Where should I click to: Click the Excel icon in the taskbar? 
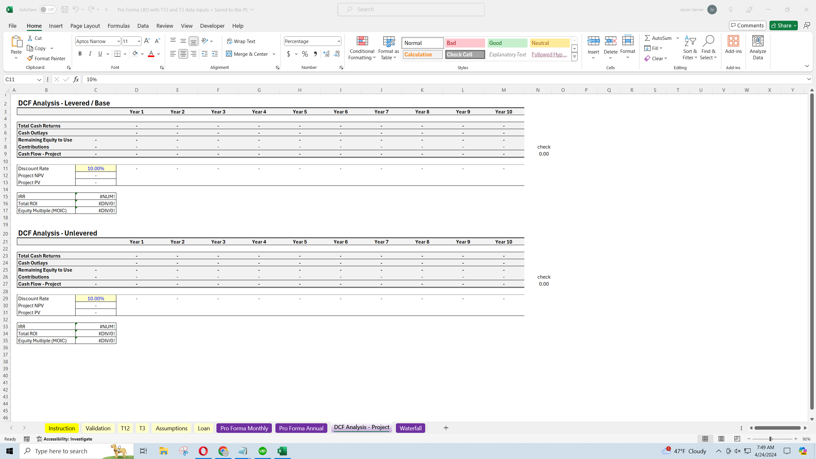pos(282,451)
